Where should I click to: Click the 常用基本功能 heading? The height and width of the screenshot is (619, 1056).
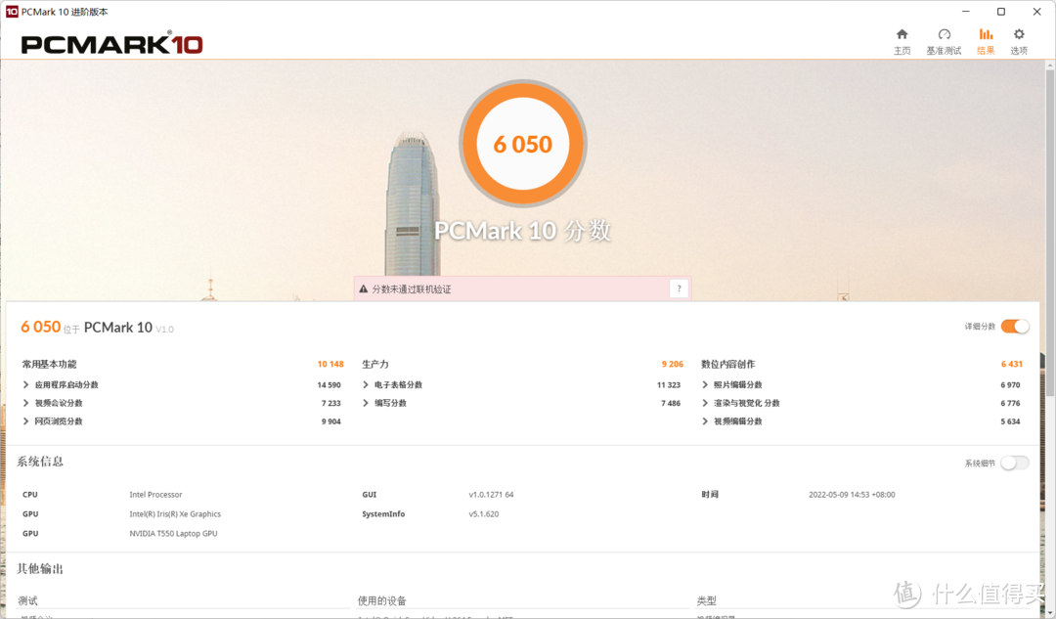click(49, 364)
